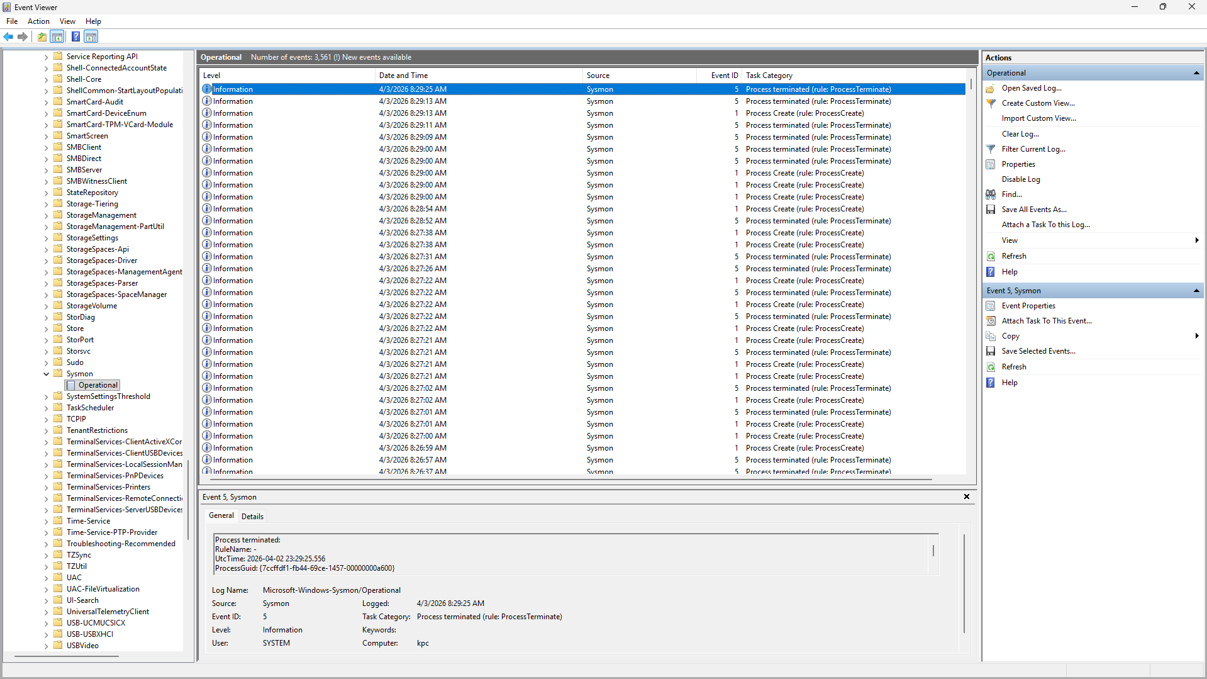The width and height of the screenshot is (1207, 679).
Task: Sort by the Task Category column header
Action: pyautogui.click(x=854, y=75)
